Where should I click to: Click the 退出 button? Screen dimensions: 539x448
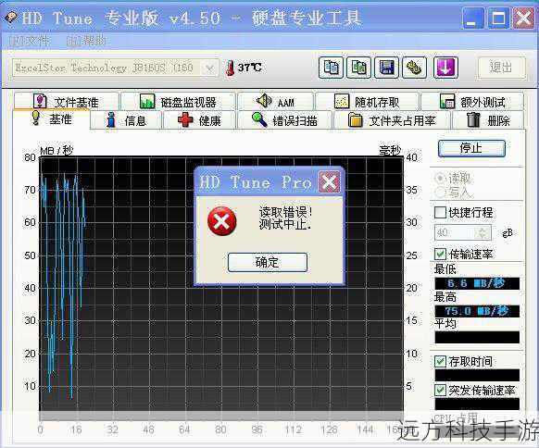coord(502,68)
